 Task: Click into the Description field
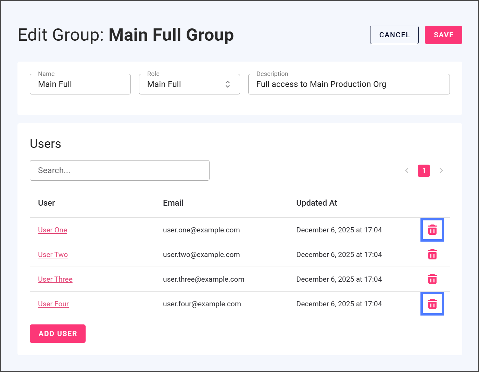[349, 84]
